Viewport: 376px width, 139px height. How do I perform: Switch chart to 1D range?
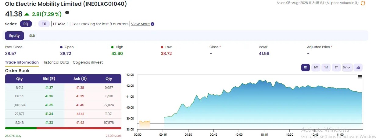306,68
